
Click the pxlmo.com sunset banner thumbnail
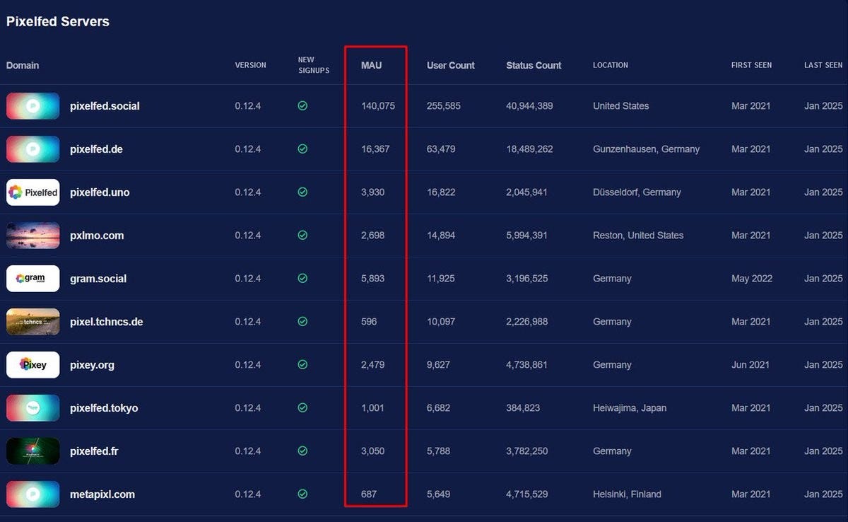[33, 236]
